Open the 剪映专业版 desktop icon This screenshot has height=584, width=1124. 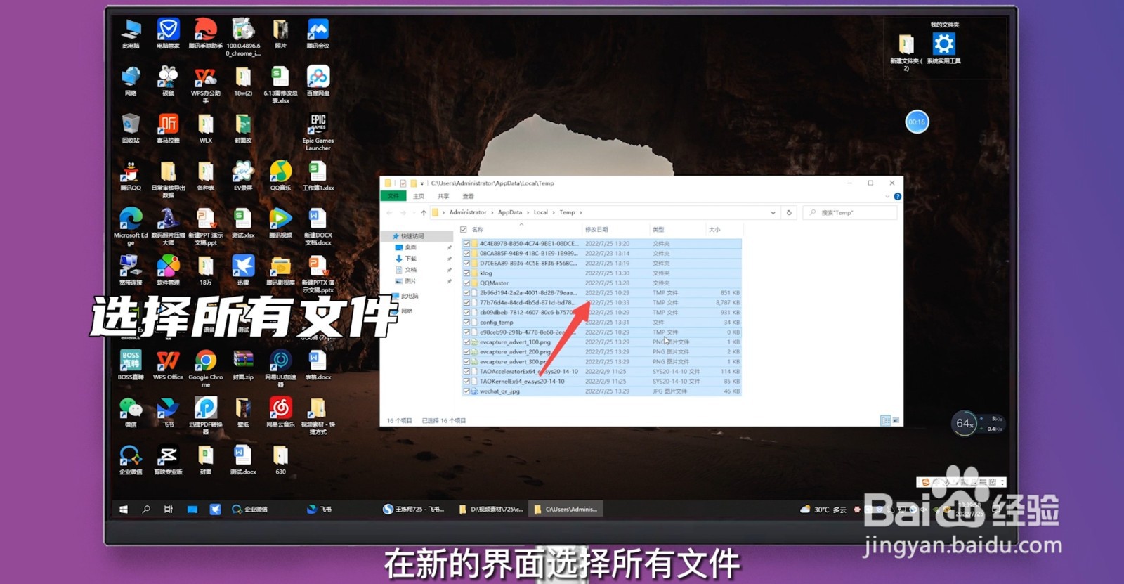(x=168, y=459)
